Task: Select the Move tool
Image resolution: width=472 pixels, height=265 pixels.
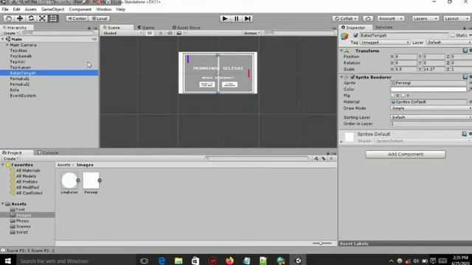Action: [x=20, y=18]
